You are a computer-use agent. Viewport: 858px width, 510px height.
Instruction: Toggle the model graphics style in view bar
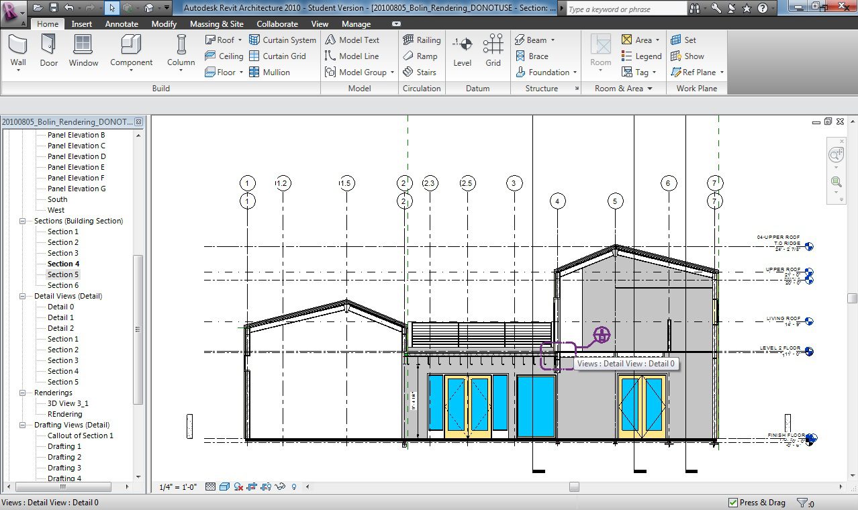(224, 487)
